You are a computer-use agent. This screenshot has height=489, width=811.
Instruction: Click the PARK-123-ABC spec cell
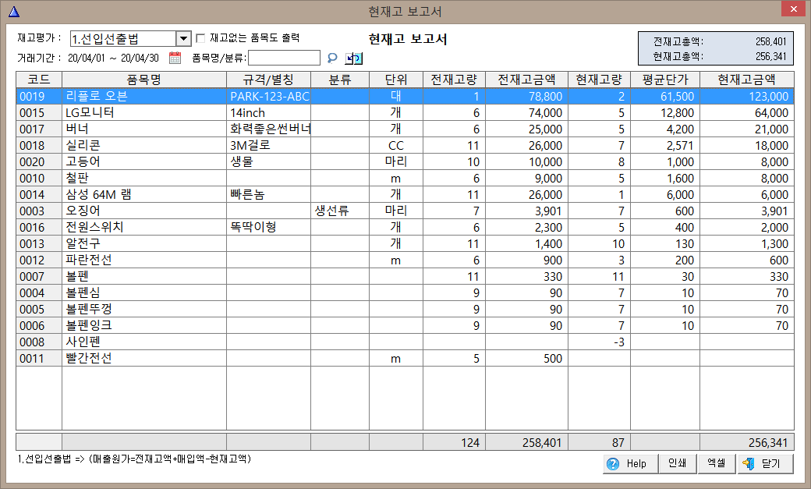tap(269, 96)
